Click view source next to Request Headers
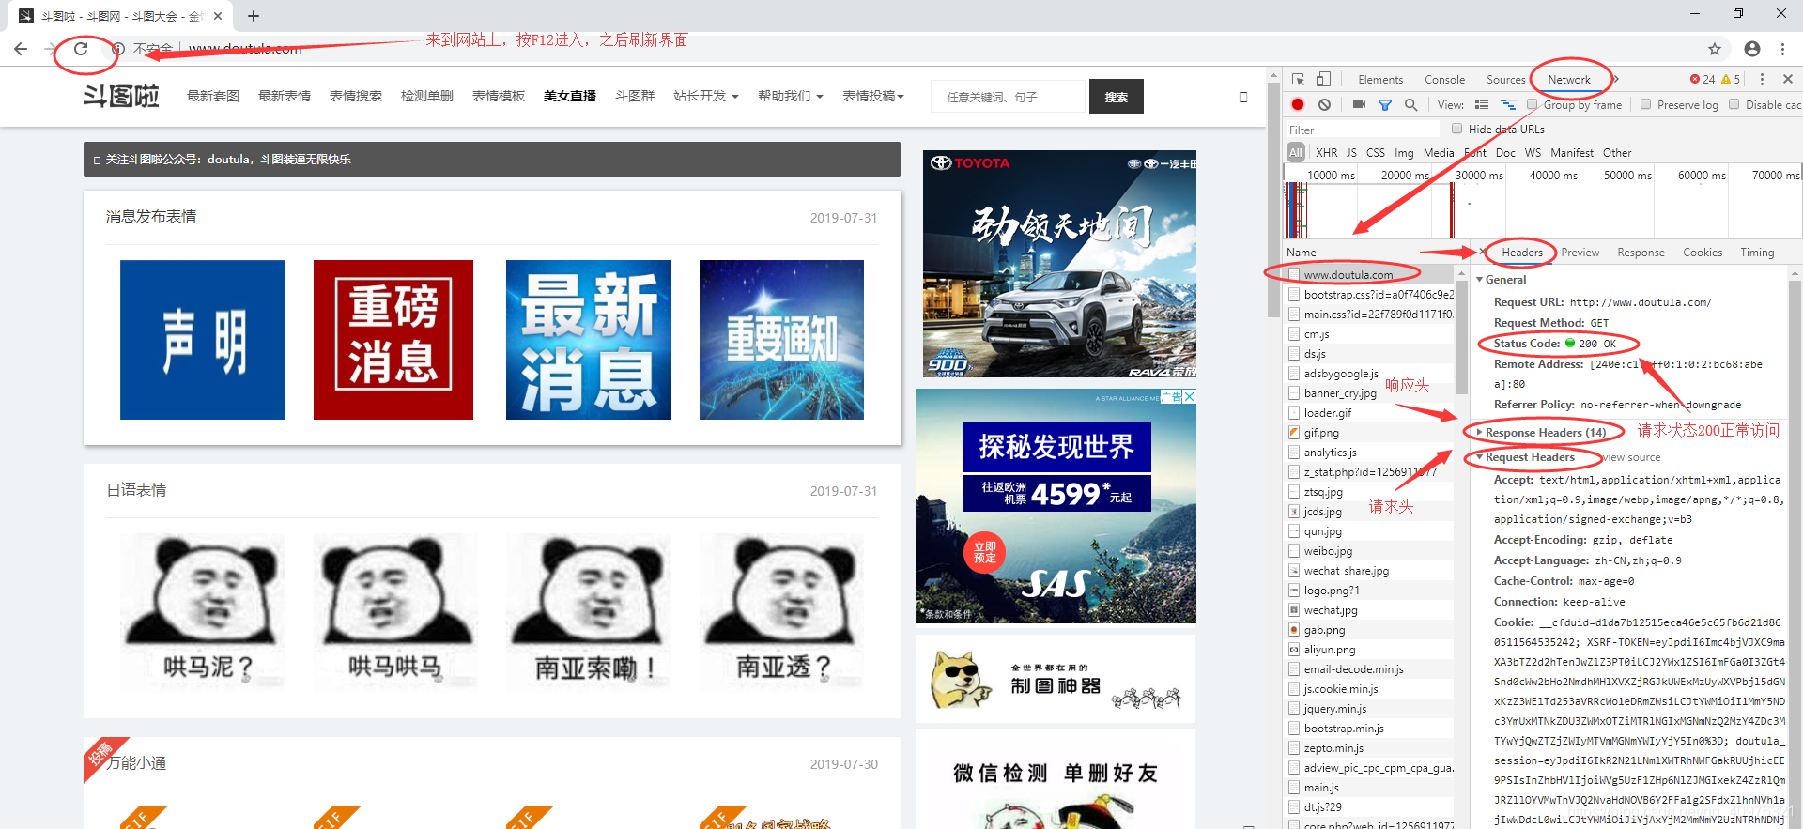Image resolution: width=1803 pixels, height=829 pixels. point(1631,457)
